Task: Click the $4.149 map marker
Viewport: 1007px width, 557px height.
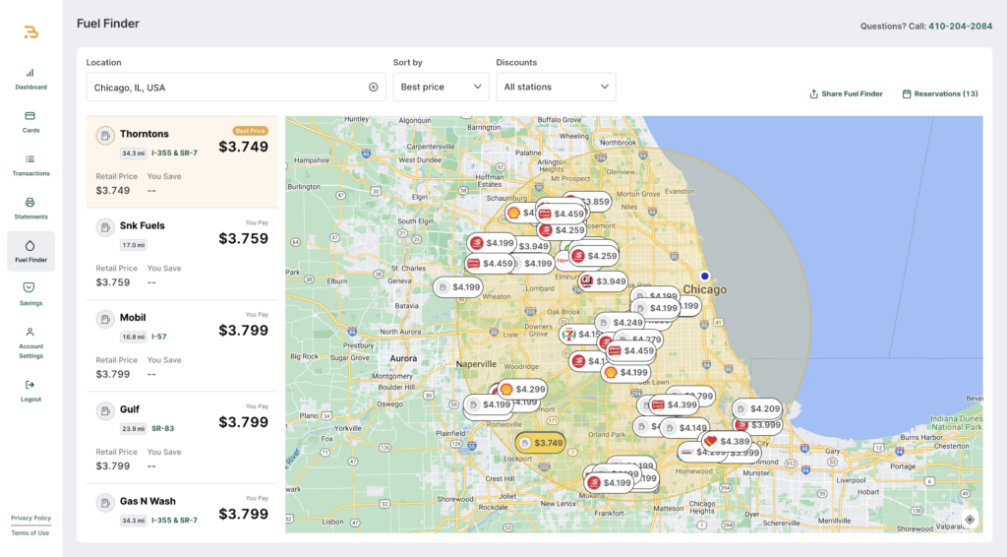Action: tap(685, 428)
